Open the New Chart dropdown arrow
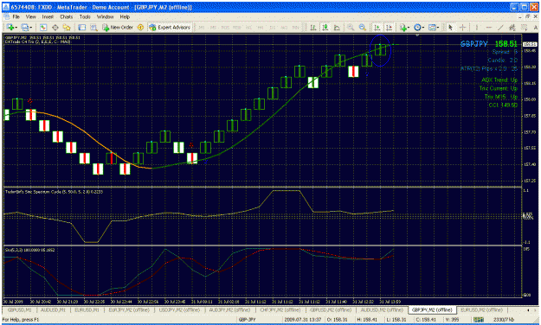 [16, 28]
